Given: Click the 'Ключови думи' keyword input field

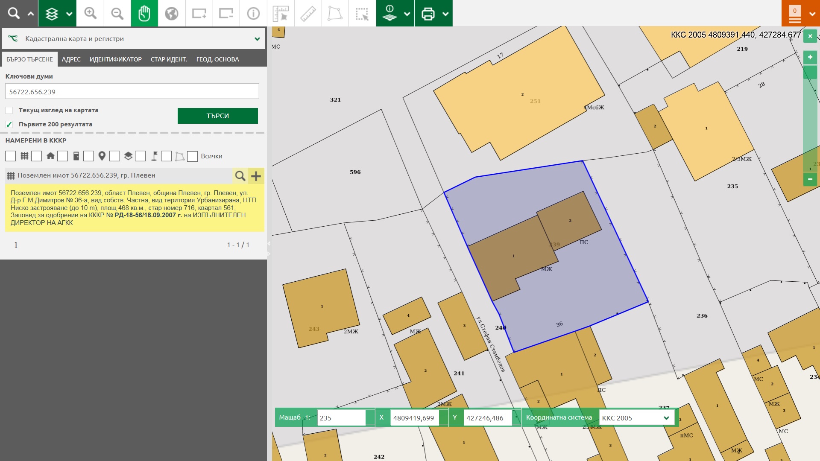Looking at the screenshot, I should click(132, 91).
